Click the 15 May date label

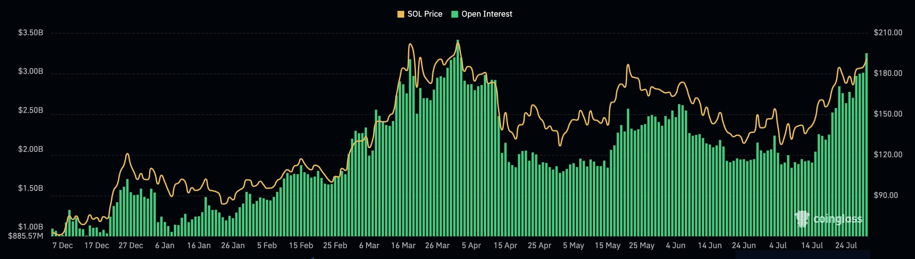pyautogui.click(x=607, y=245)
